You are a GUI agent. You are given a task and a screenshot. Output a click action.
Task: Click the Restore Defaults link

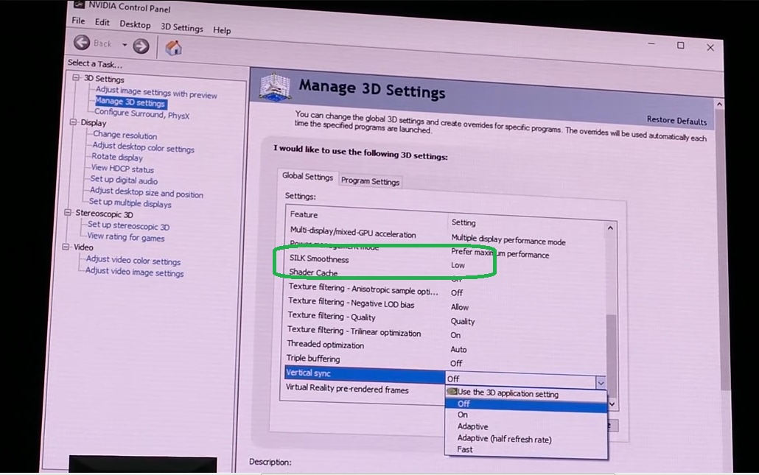(x=676, y=120)
